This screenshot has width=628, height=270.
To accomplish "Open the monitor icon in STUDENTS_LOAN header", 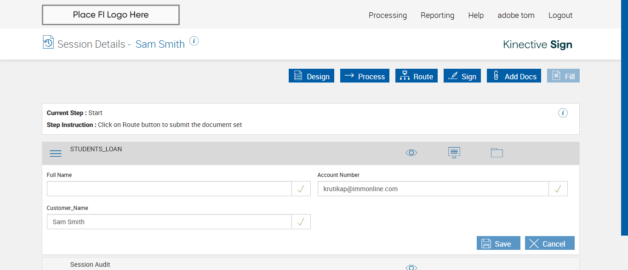I will [454, 153].
